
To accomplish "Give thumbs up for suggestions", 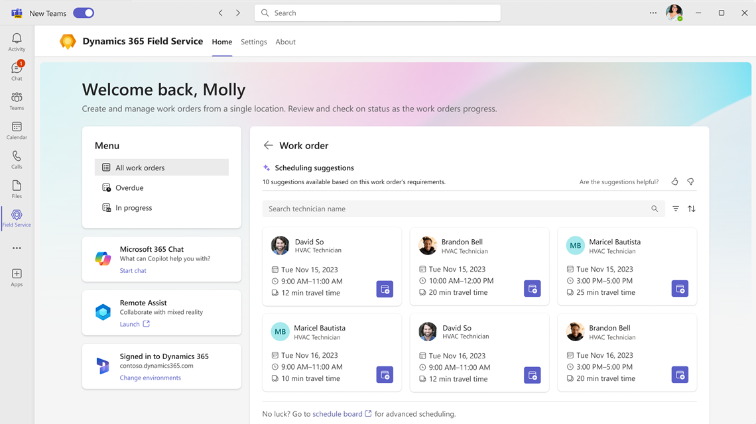I will pos(674,182).
